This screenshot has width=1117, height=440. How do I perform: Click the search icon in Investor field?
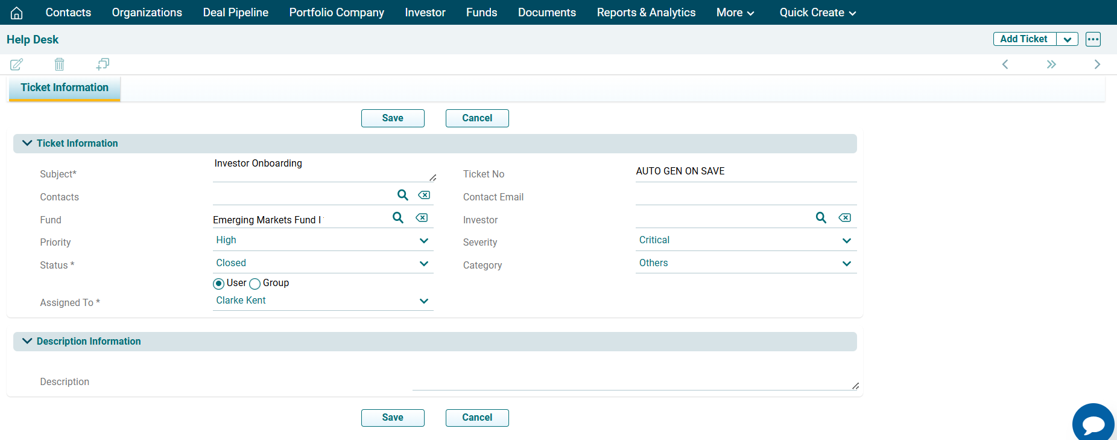[821, 218]
